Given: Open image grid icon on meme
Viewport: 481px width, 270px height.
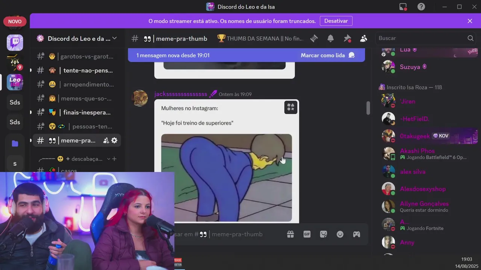Looking at the screenshot, I should pos(291,108).
